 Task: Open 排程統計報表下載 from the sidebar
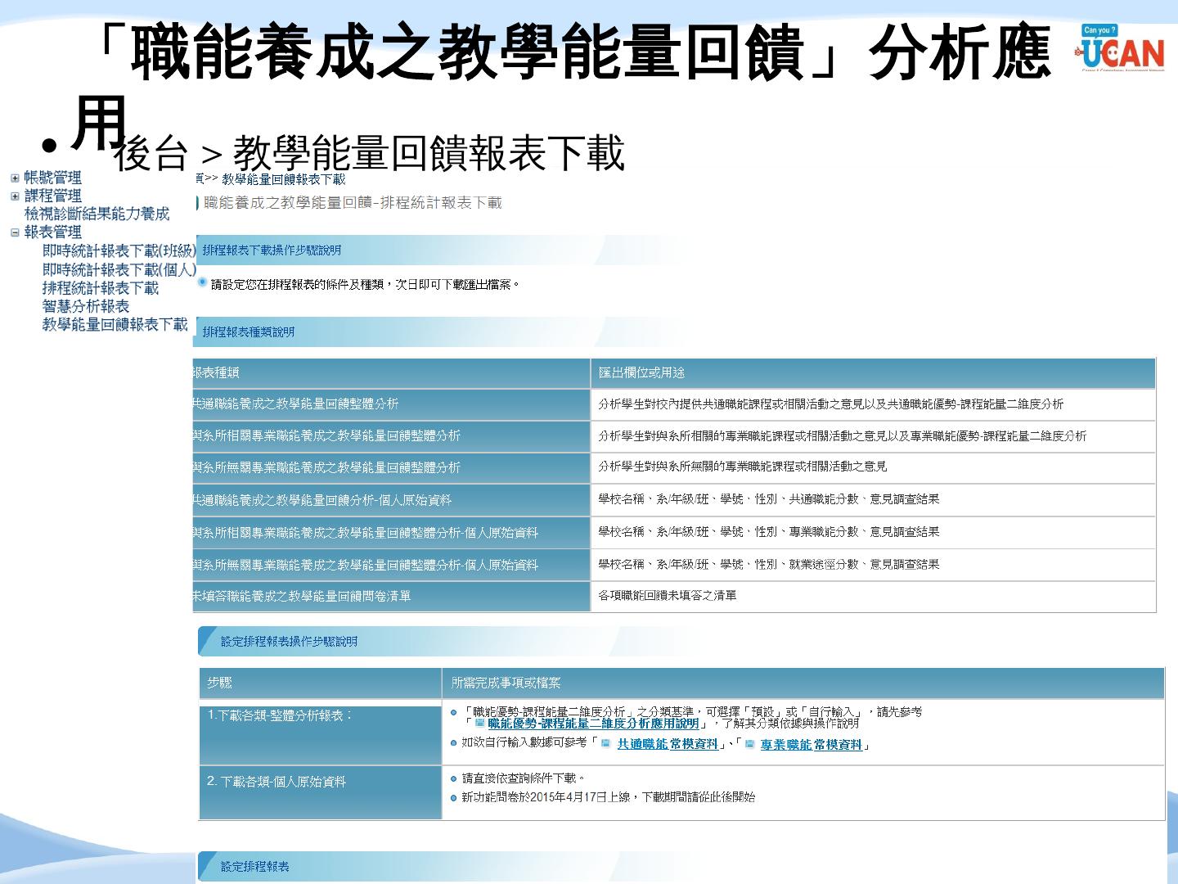pyautogui.click(x=100, y=288)
